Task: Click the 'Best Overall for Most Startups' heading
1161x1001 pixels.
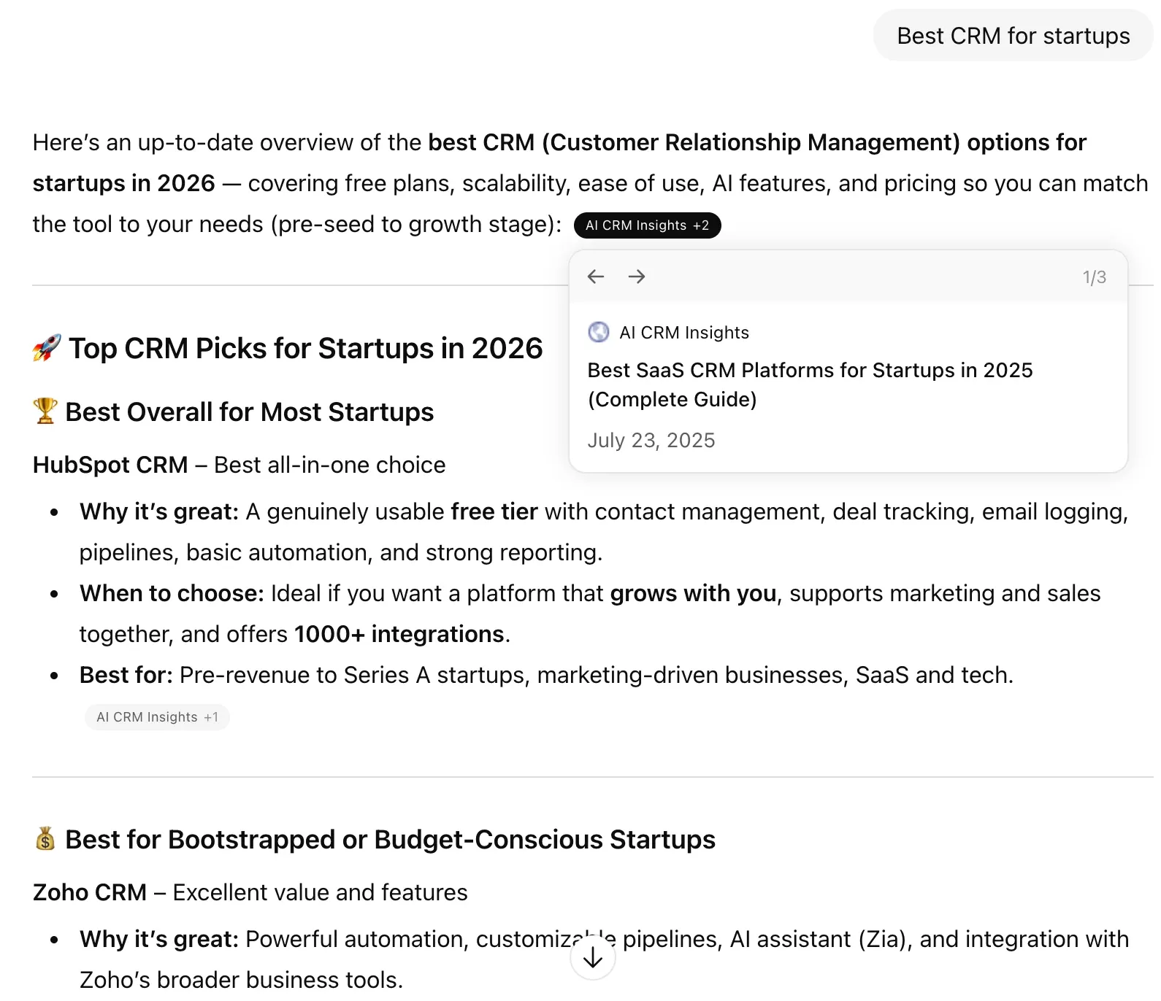Action: coord(250,412)
